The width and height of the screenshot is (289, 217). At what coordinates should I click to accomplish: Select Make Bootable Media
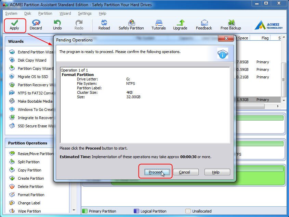pos(31,101)
